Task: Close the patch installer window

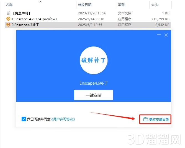Action: (166, 35)
